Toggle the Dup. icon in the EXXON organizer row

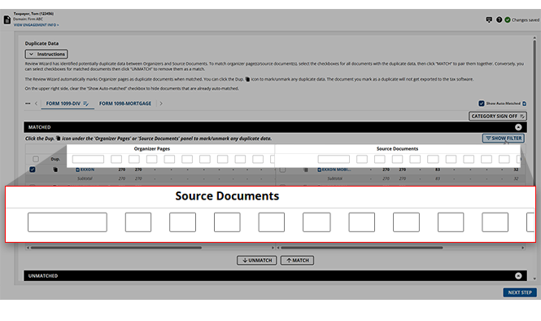click(x=55, y=169)
